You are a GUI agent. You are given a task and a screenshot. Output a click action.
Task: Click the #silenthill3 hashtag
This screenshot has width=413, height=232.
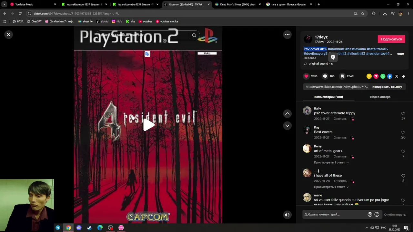[356, 53]
